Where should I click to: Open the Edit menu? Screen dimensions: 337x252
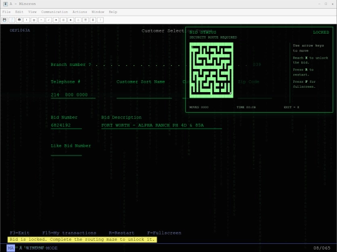pyautogui.click(x=19, y=12)
